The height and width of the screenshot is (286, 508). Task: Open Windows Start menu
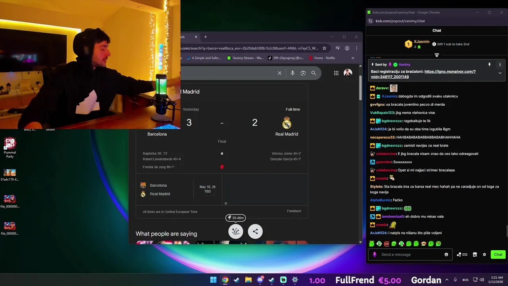click(x=213, y=280)
